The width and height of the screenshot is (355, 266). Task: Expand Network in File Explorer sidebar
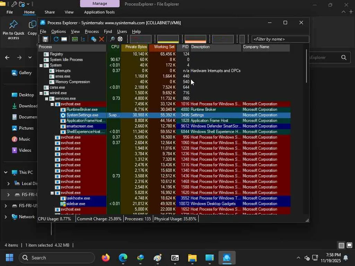coord(6,217)
